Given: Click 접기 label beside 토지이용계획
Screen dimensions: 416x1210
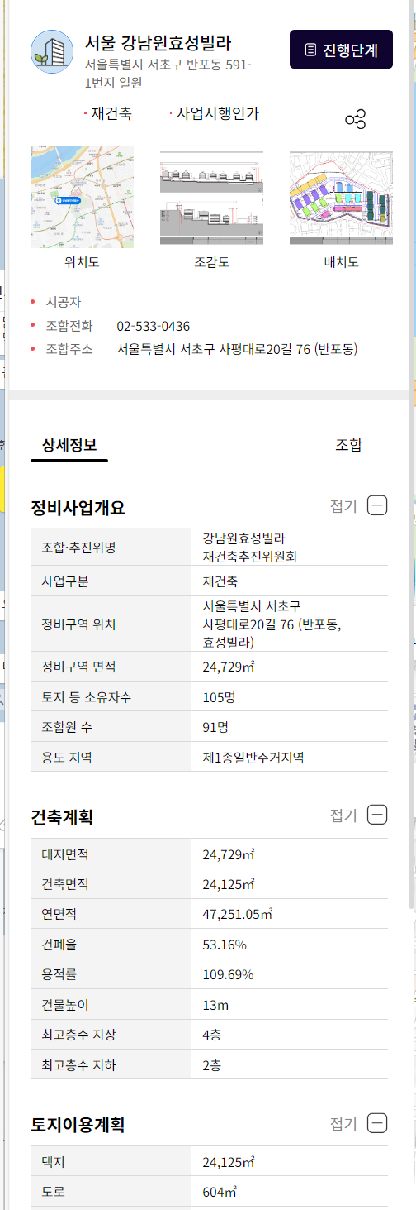Looking at the screenshot, I should point(343,1124).
